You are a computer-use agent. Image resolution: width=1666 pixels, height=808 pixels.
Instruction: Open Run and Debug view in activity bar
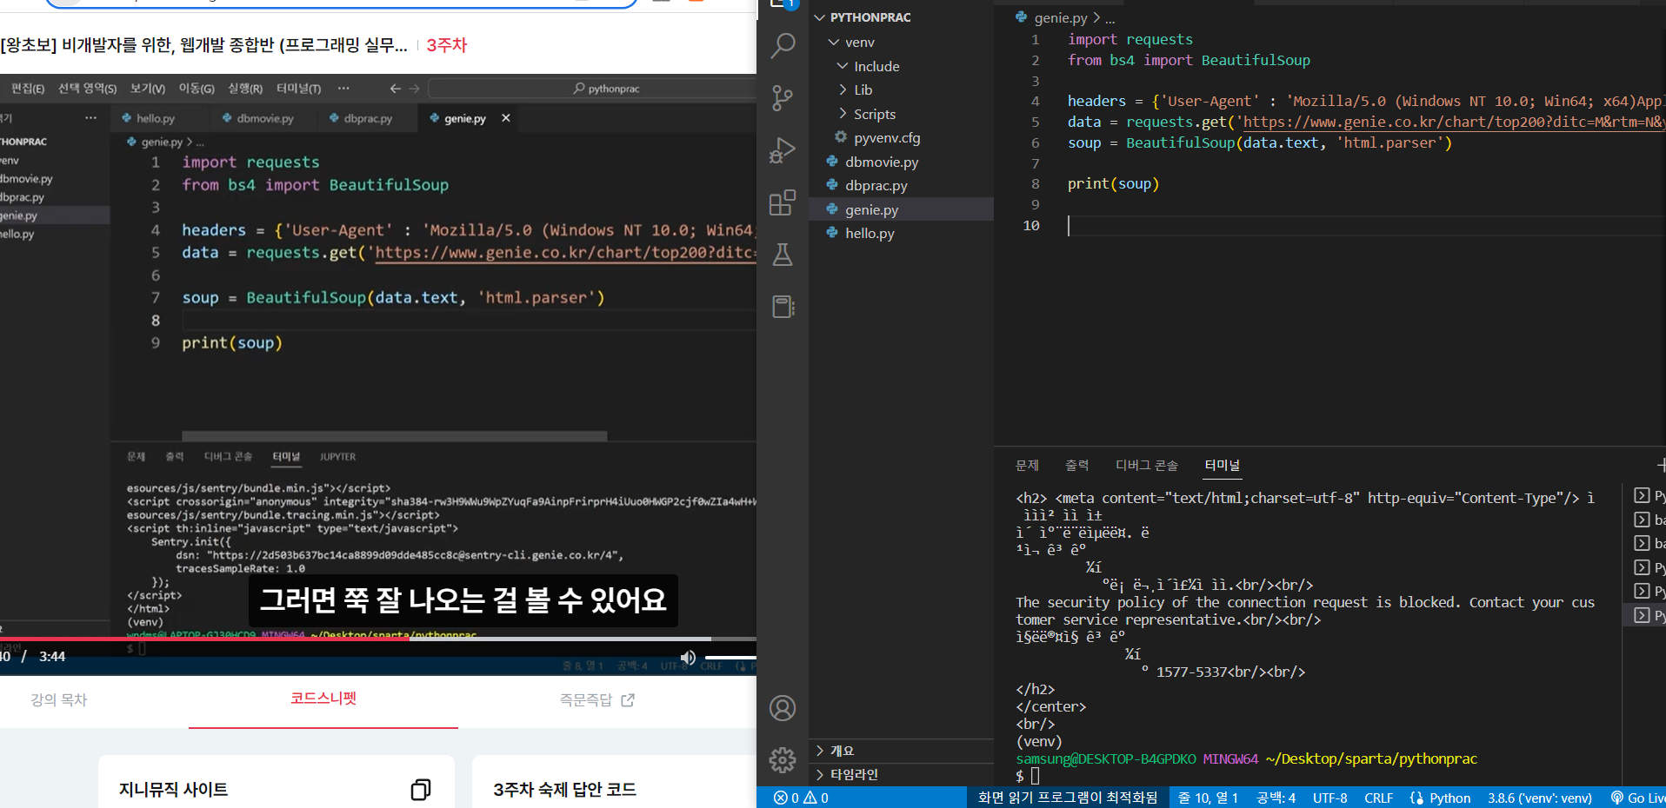[783, 150]
